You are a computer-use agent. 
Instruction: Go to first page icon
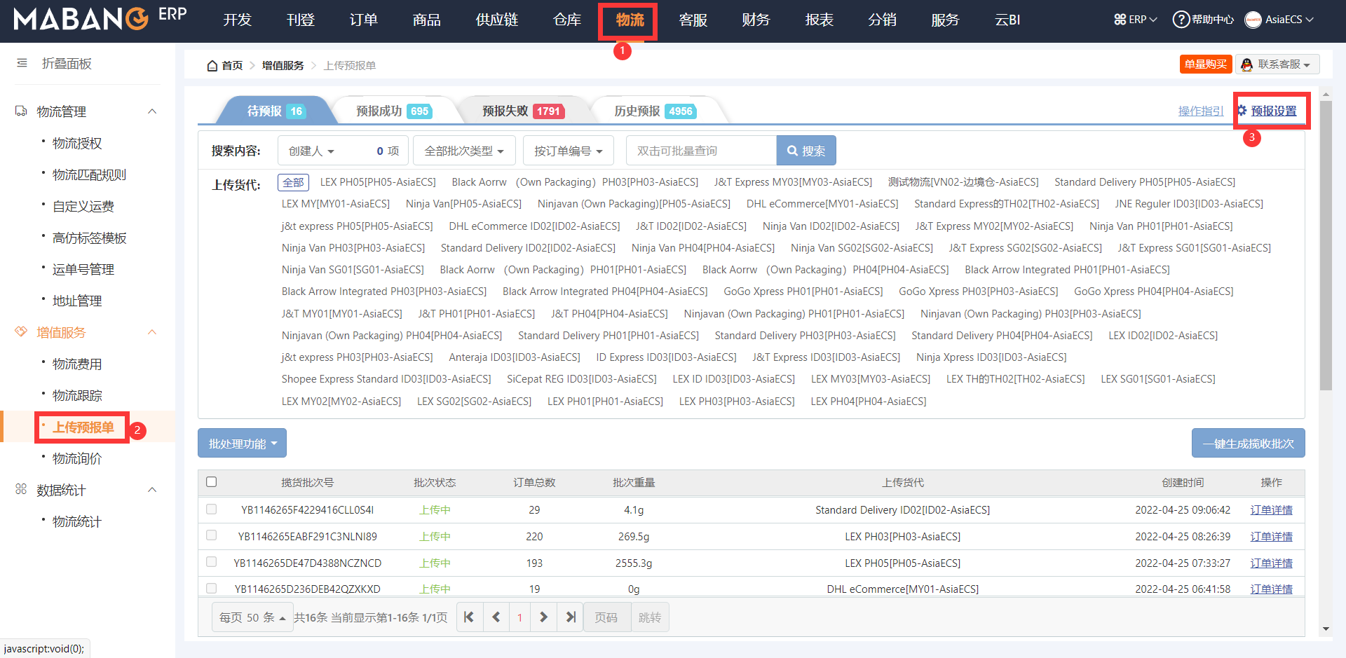(469, 617)
